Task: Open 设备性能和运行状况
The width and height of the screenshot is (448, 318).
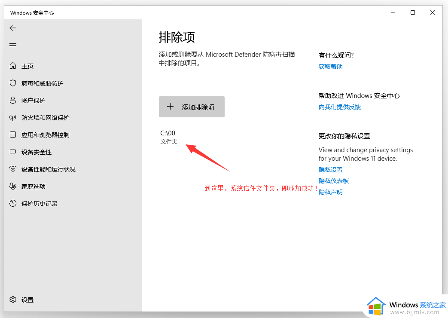Action: click(x=49, y=169)
